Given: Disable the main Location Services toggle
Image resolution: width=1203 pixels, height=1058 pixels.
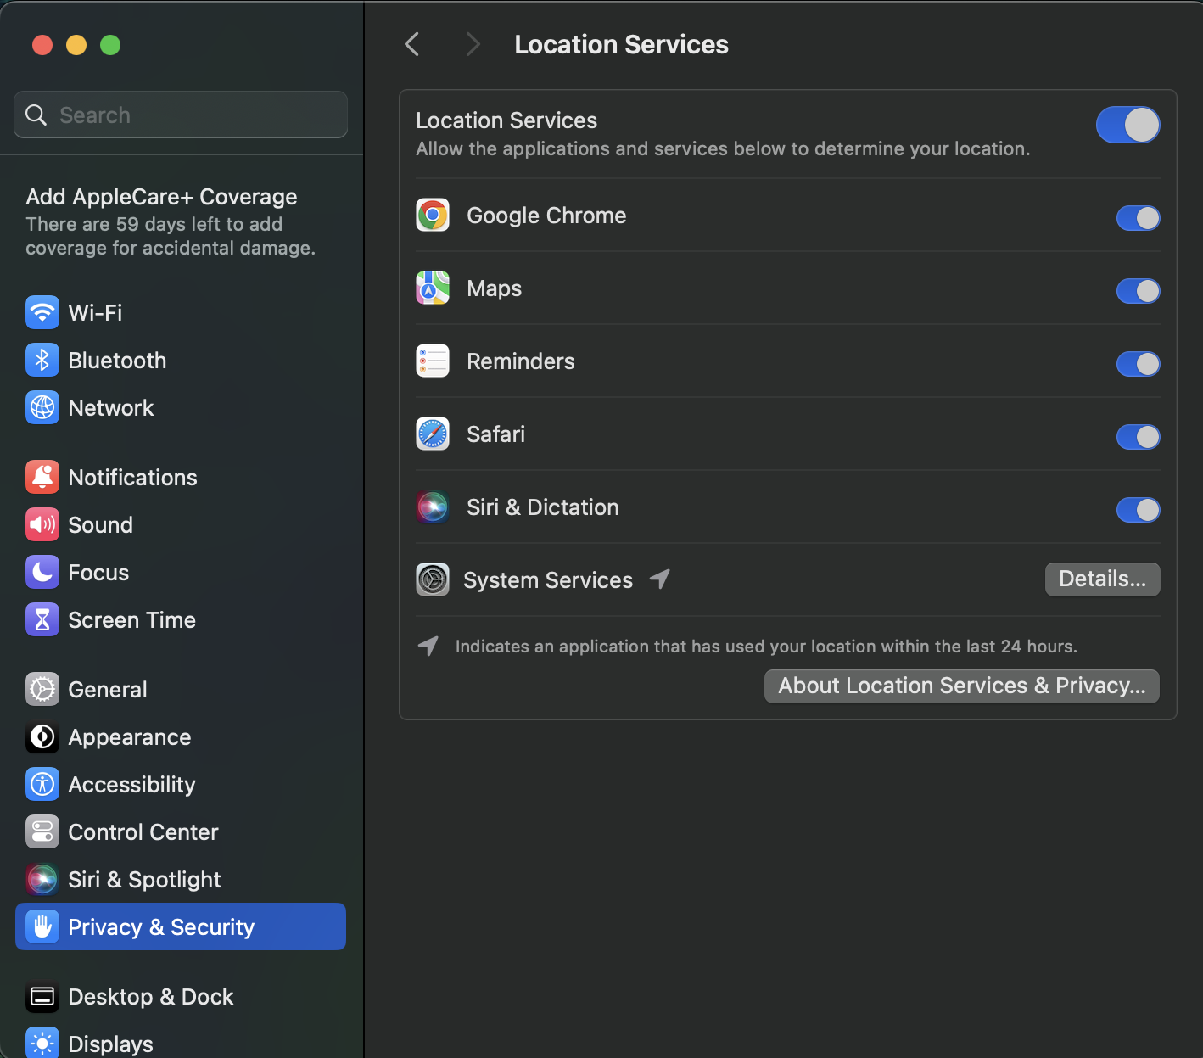Looking at the screenshot, I should click(1127, 125).
